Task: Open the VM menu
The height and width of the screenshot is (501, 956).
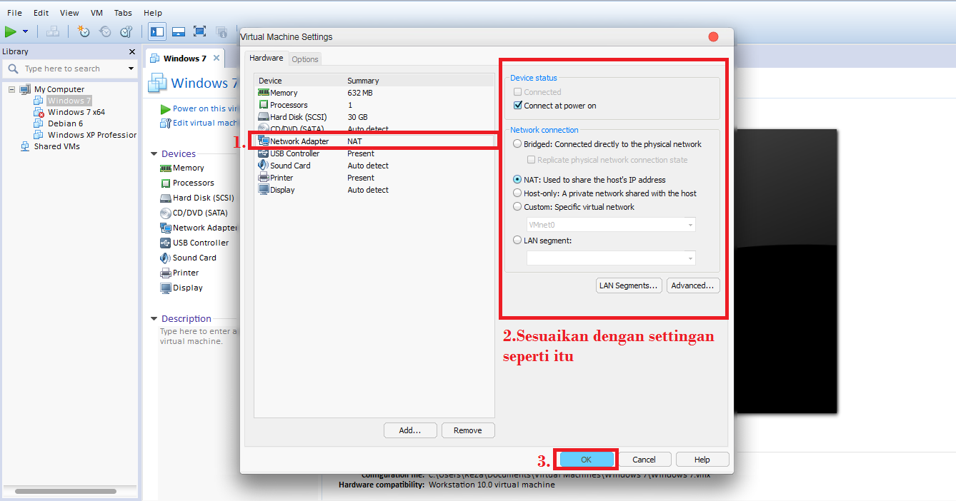Action: tap(96, 12)
